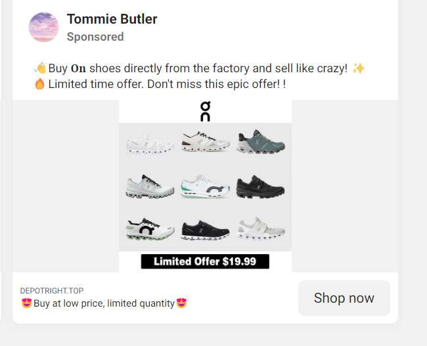Select the cream shoe in the bottom row
The image size is (427, 346).
[x=260, y=229]
